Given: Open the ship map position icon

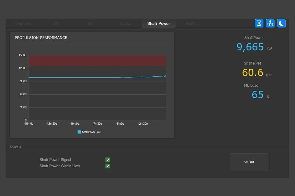Looking at the screenshot, I should pos(270,23).
